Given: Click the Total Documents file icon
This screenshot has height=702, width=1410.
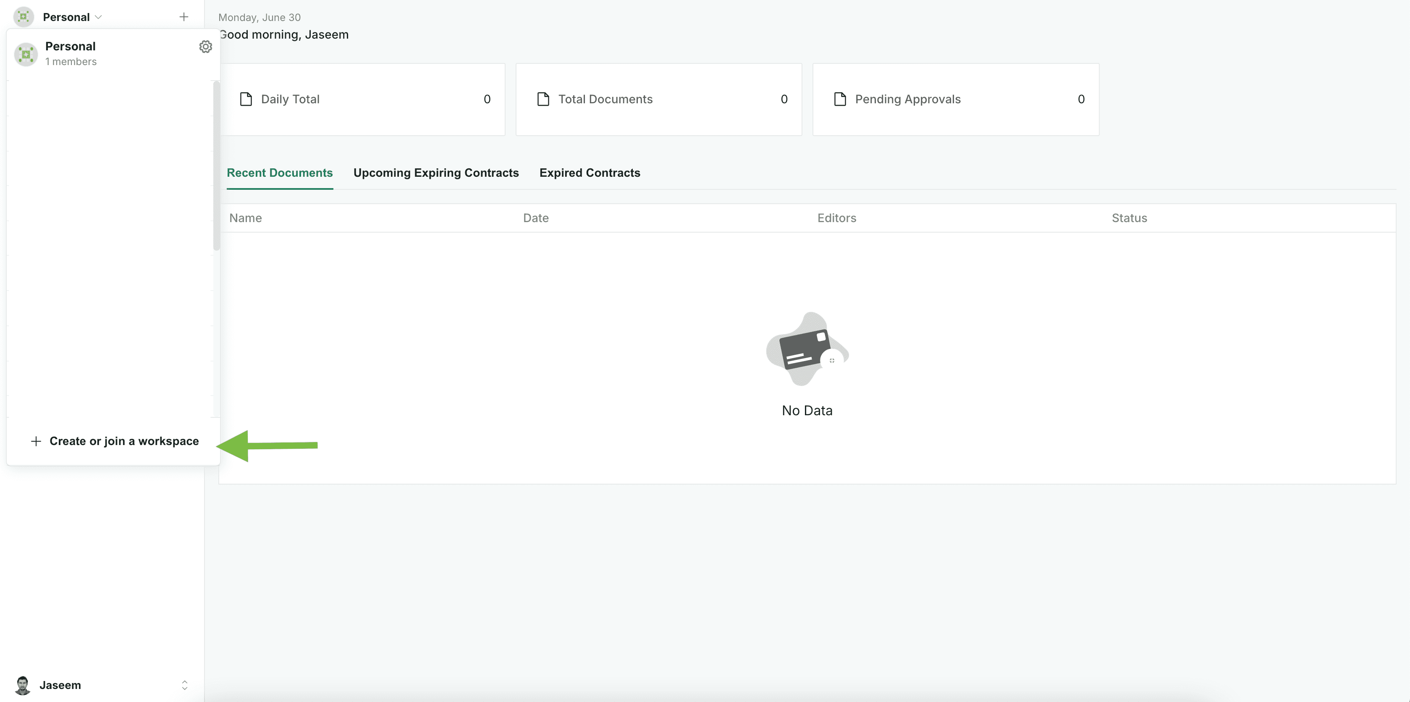Looking at the screenshot, I should click(543, 99).
